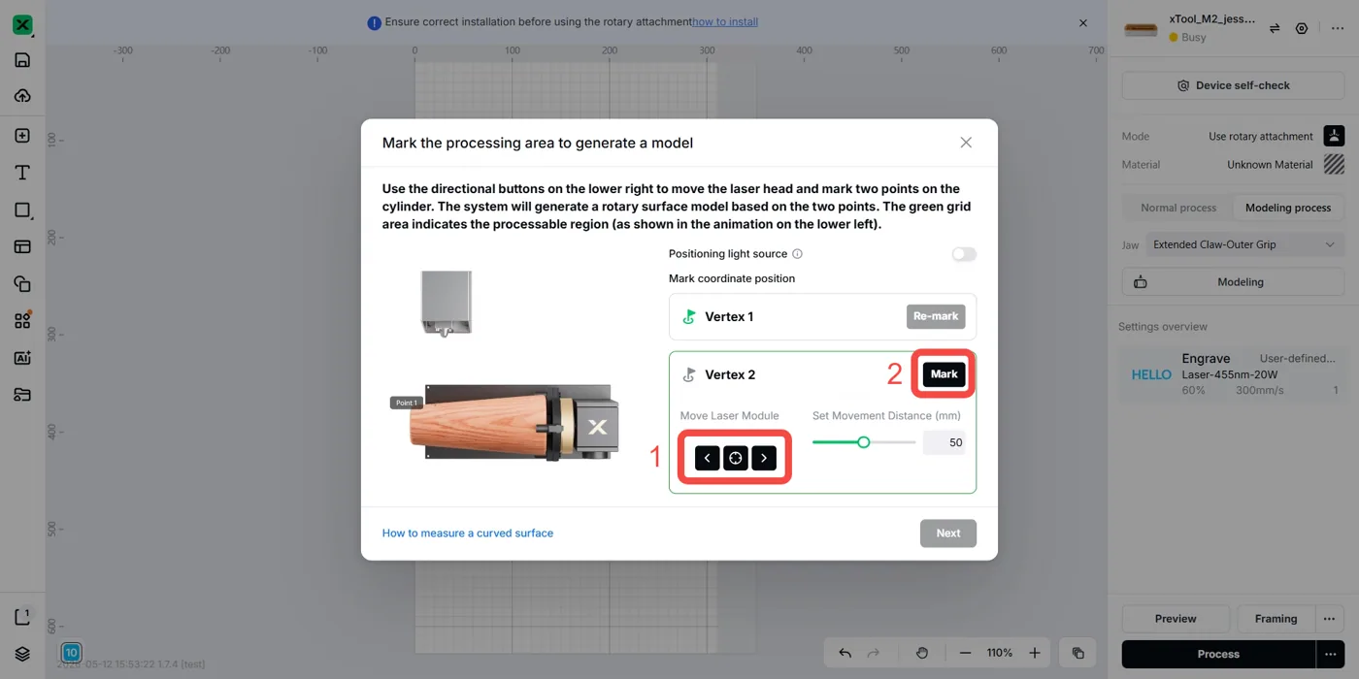Click the movement distance value field
The image size is (1359, 679).
coord(944,442)
